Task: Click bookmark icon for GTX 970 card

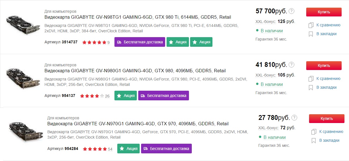Action: [x=314, y=141]
